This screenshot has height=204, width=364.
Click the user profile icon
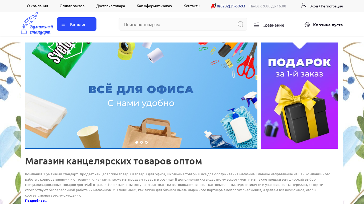click(x=304, y=5)
